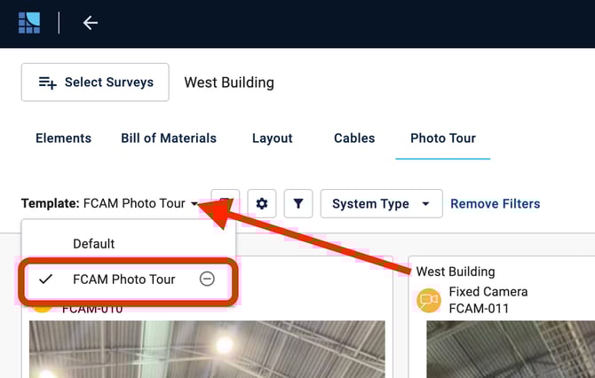Click the FCAM-011 fixed camera icon

coord(429,301)
